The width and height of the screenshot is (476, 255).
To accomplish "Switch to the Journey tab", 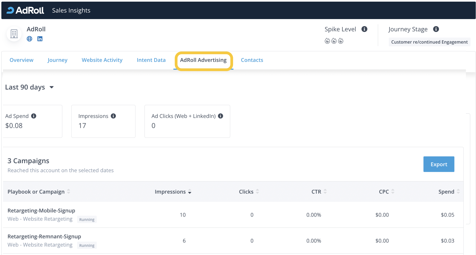I will [58, 60].
